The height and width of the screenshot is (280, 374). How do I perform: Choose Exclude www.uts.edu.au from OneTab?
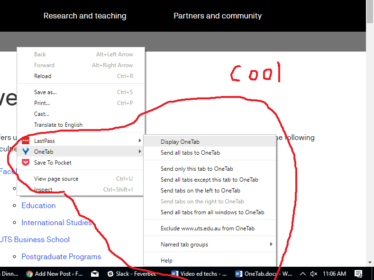point(210,228)
